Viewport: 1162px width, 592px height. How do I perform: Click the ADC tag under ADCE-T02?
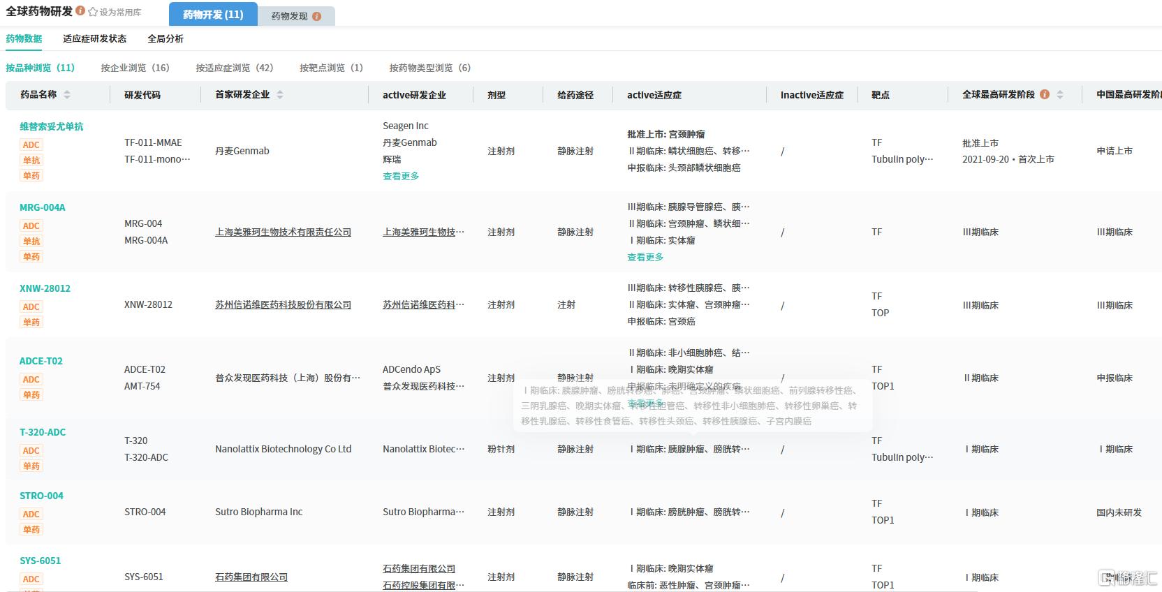point(31,379)
